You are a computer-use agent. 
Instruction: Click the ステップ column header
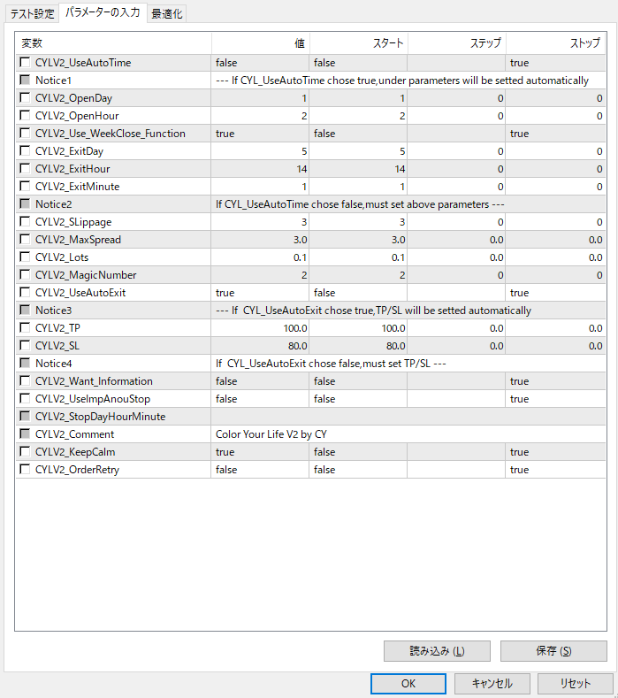tap(456, 43)
